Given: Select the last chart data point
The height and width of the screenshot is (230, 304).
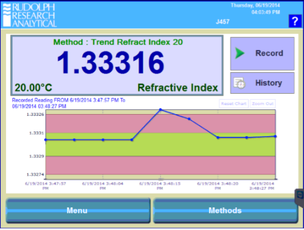Looking at the screenshot, I should (x=275, y=136).
